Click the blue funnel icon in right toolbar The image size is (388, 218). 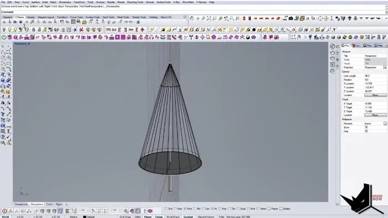point(310,37)
